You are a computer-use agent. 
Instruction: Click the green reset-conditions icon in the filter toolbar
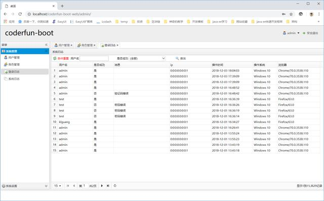click(x=55, y=58)
